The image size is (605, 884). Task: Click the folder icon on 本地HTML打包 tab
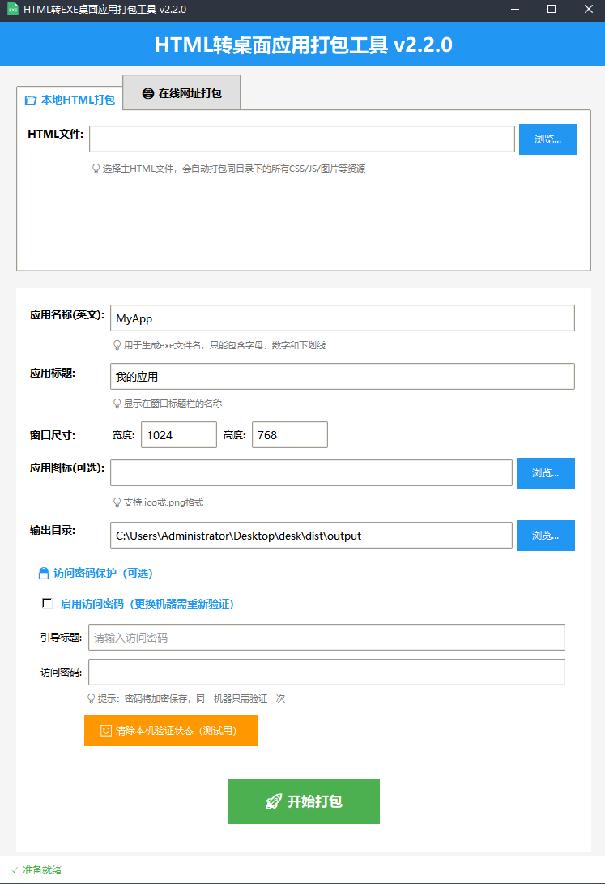31,100
